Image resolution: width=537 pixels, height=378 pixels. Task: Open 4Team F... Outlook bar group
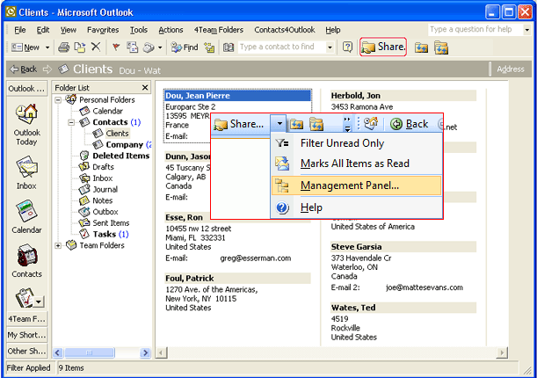click(x=26, y=319)
